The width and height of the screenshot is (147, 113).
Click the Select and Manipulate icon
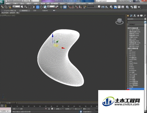tap(61, 7)
